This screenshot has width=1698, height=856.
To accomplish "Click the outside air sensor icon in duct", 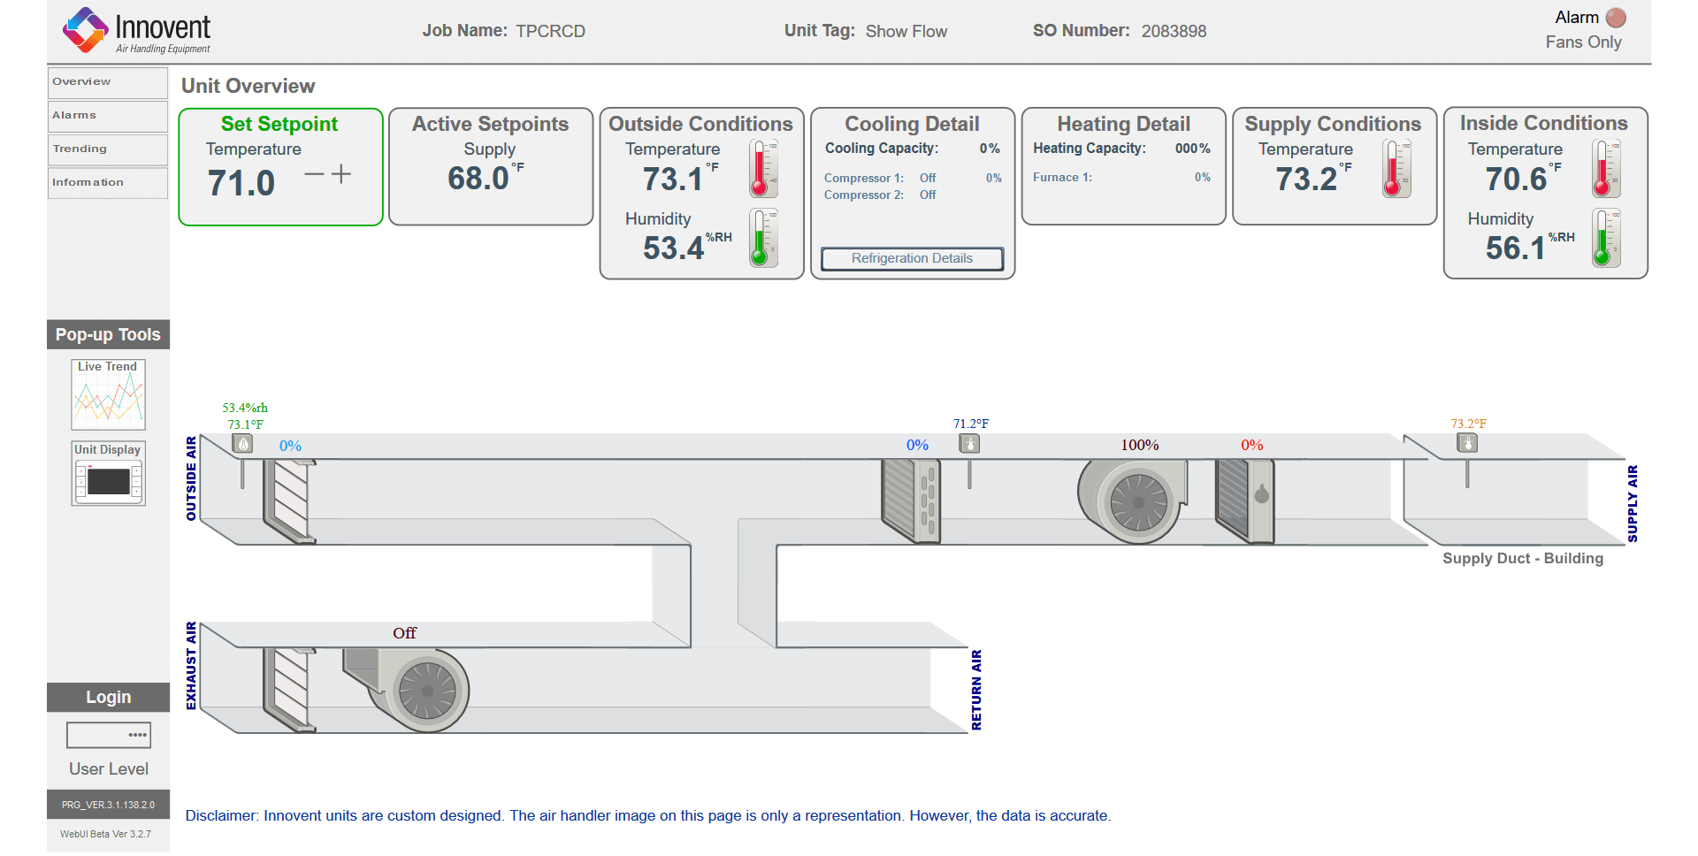I will click(242, 444).
